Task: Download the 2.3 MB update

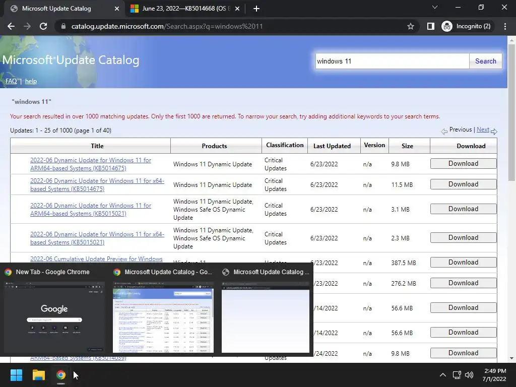Action: [464, 238]
